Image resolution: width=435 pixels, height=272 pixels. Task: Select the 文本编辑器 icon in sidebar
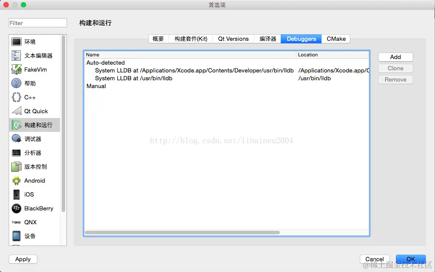(17, 56)
